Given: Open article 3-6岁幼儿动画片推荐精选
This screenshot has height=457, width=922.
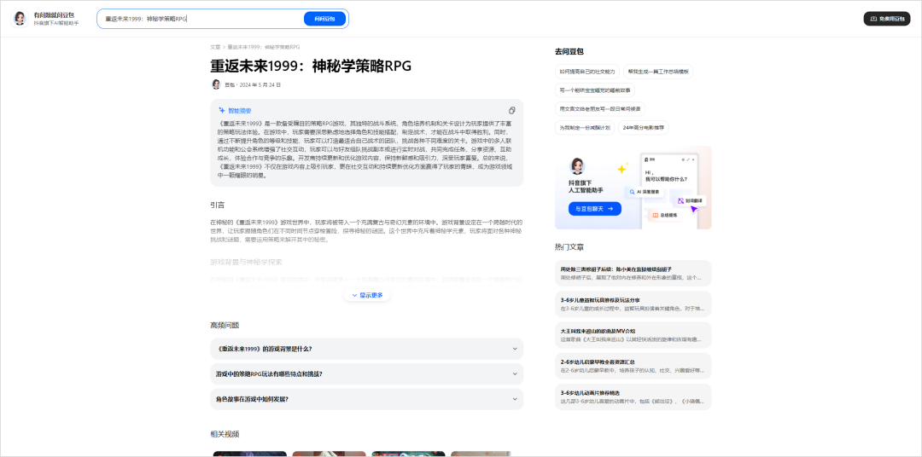Looking at the screenshot, I should pyautogui.click(x=633, y=396).
